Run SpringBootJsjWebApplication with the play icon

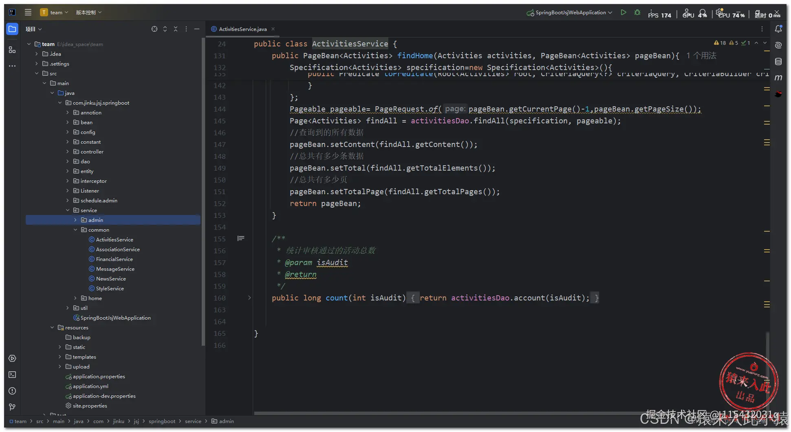[624, 12]
